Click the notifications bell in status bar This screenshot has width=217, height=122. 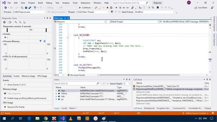click(x=213, y=113)
